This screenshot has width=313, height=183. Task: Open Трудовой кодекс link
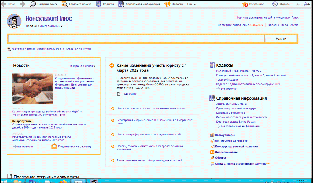[227, 80]
